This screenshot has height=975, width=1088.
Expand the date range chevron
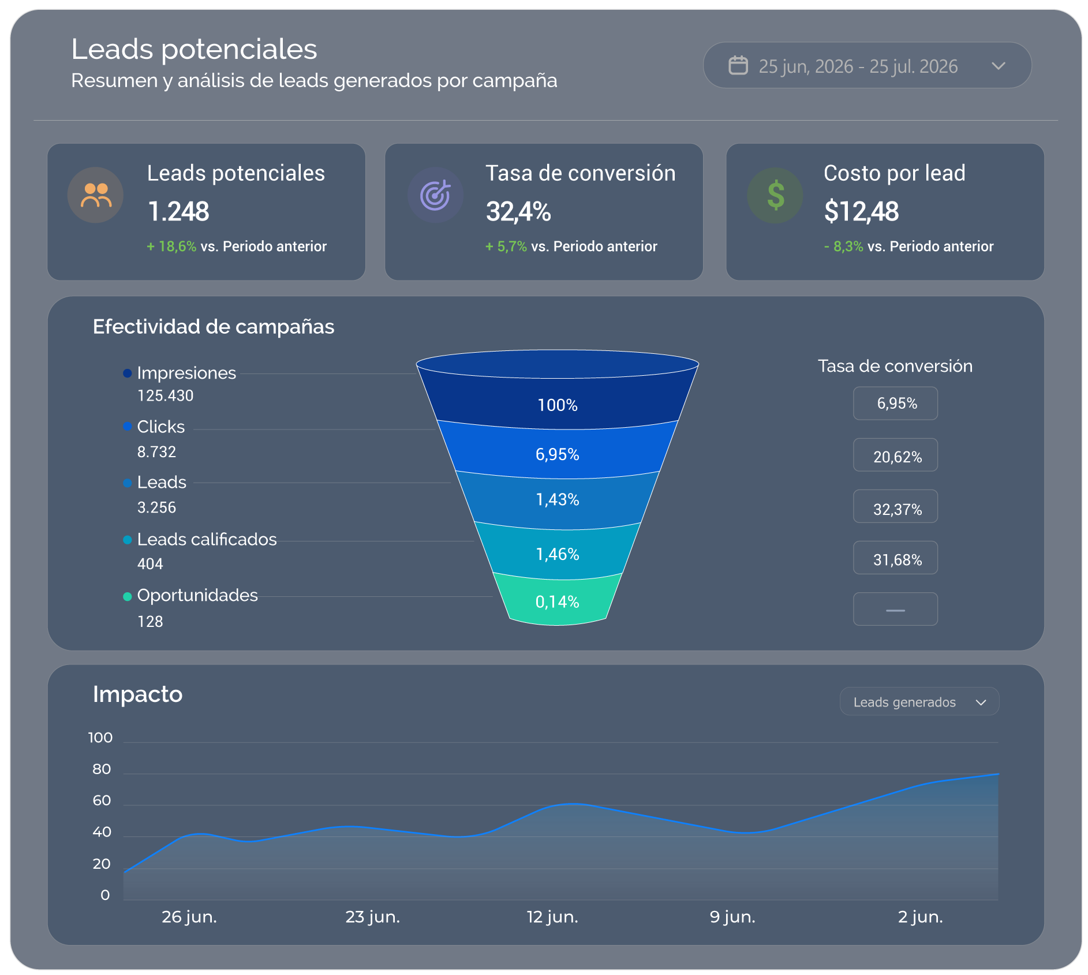999,66
